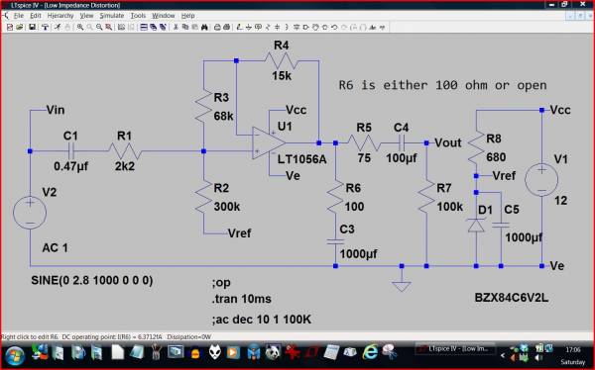
Task: Open the Edit menu
Action: [x=36, y=16]
